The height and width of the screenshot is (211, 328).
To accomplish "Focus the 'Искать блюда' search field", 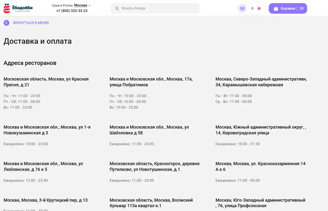I will point(155,8).
